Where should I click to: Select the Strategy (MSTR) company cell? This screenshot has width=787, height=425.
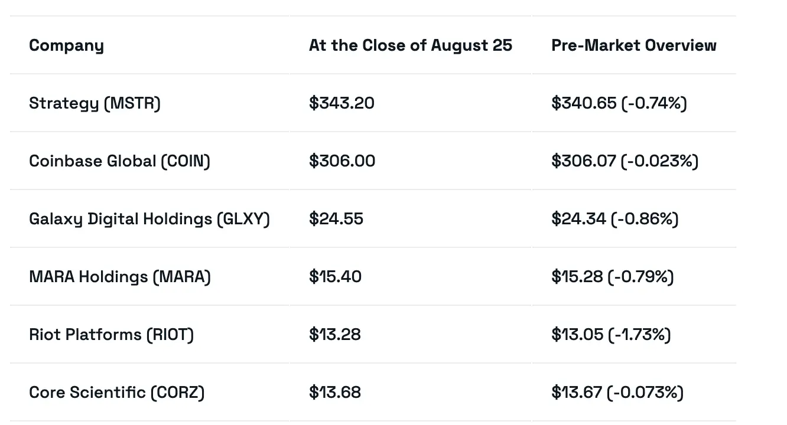click(95, 103)
